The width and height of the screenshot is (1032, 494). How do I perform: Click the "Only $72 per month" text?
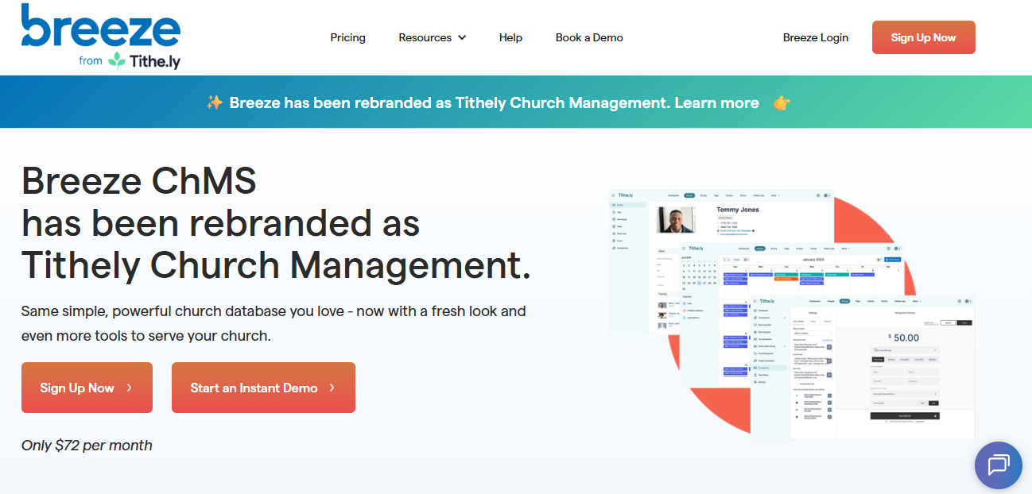pos(87,445)
